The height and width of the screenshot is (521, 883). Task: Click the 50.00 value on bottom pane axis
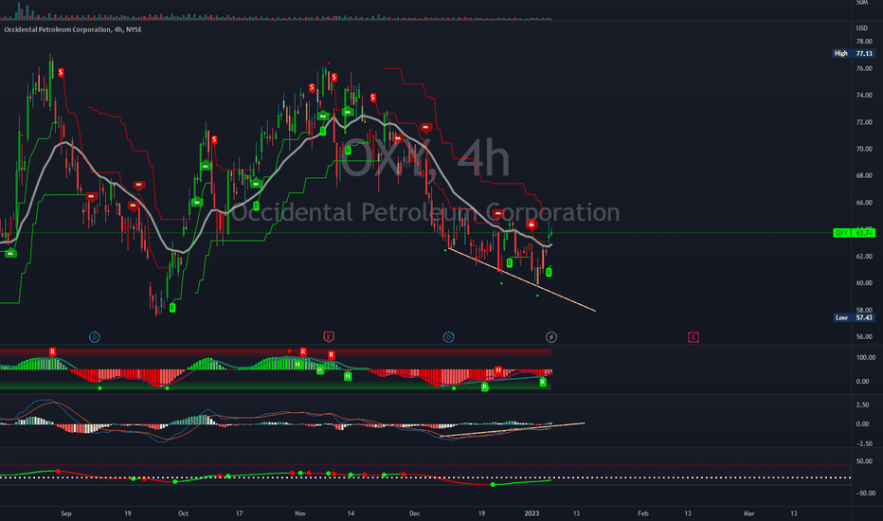pyautogui.click(x=864, y=461)
